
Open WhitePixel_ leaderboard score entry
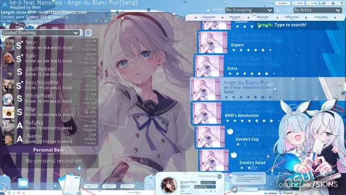point(50,99)
